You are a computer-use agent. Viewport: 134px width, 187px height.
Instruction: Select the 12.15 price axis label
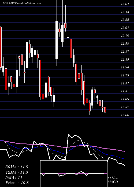tap(125, 59)
